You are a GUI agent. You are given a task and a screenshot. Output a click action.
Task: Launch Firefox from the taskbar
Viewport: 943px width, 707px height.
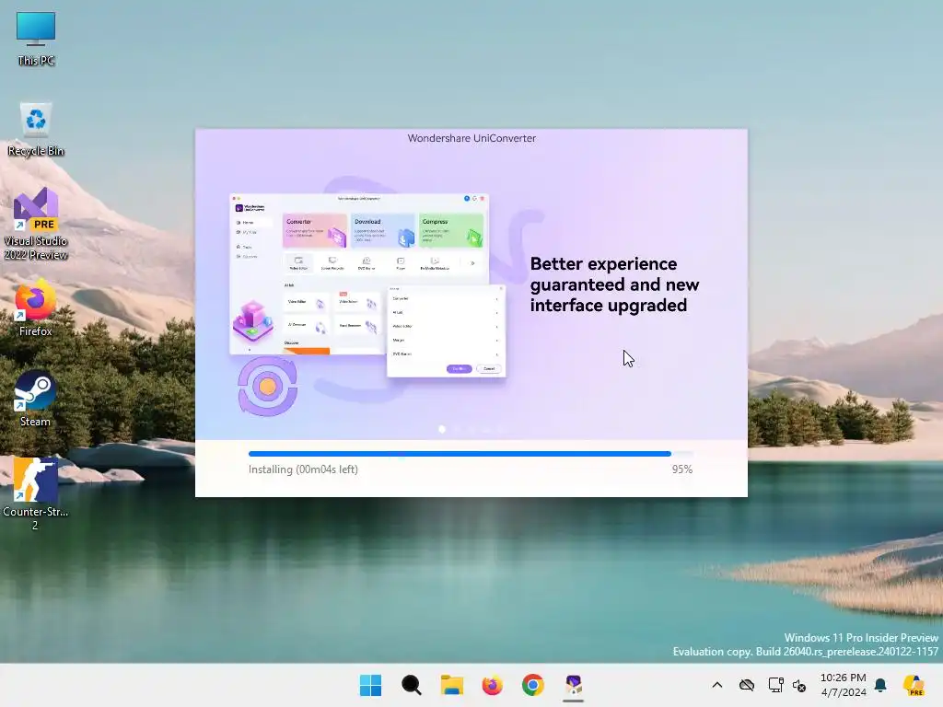(x=492, y=685)
